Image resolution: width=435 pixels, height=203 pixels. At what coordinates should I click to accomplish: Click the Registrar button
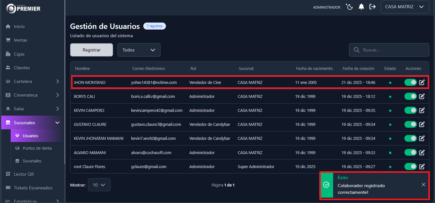click(x=91, y=50)
